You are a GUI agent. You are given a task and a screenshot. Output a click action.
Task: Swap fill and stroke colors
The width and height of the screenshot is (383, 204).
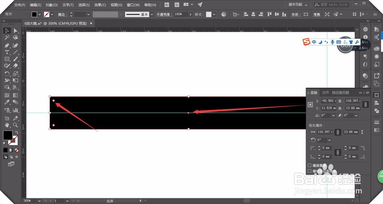16,132
